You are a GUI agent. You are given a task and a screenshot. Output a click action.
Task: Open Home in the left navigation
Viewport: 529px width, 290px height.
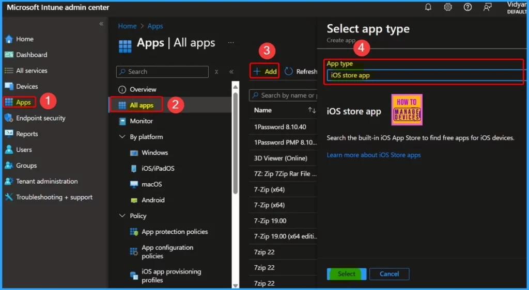(25, 39)
